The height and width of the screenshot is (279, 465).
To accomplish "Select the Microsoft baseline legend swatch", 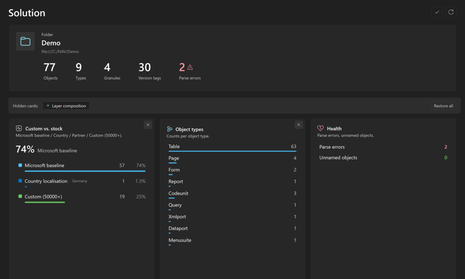I will click(20, 165).
